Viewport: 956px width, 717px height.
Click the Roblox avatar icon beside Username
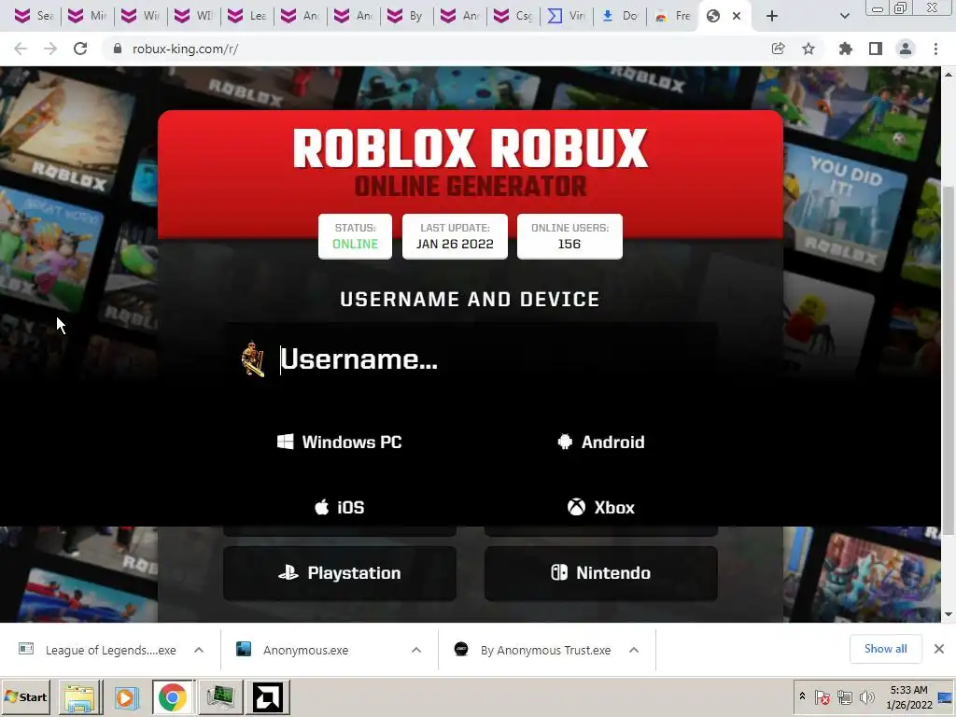[x=253, y=359]
